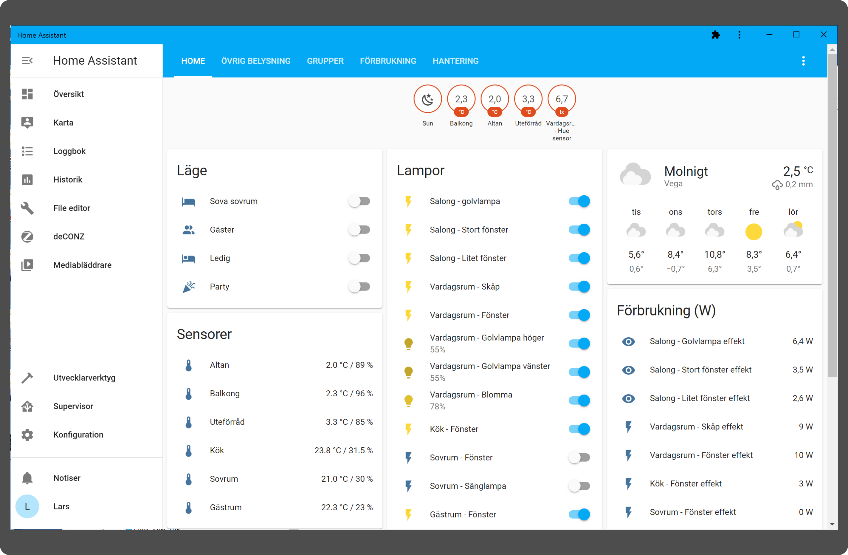Open Karta map icon
The height and width of the screenshot is (555, 848).
[x=27, y=123]
